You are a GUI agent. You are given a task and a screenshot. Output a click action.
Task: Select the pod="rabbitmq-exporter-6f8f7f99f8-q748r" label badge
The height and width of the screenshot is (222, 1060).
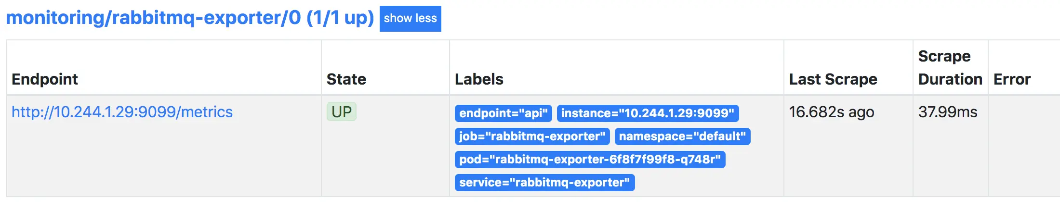click(x=590, y=160)
